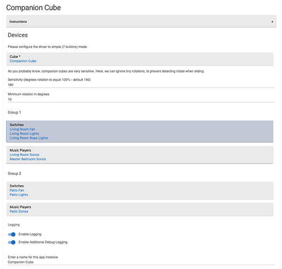The image size is (282, 269).
Task: Edit the Sensitivity value 180 field
Action: 142,85
